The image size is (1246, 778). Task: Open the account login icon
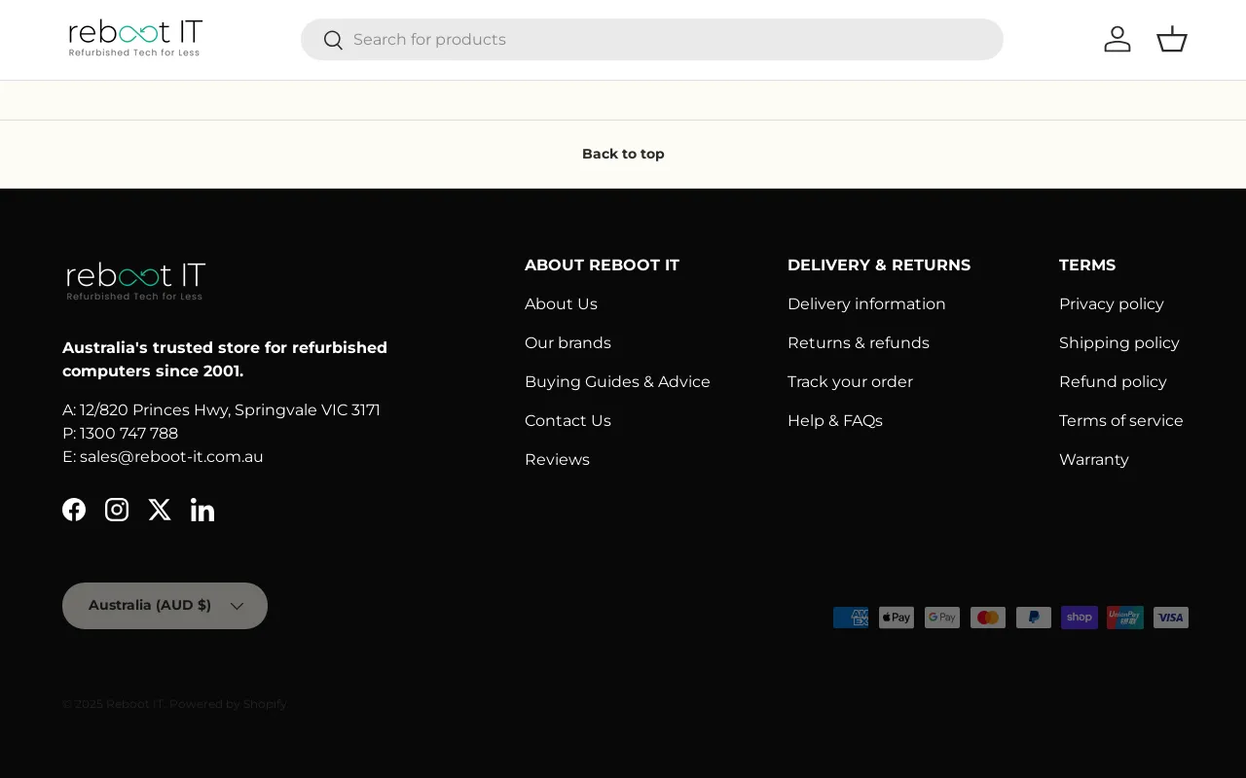(x=1118, y=39)
